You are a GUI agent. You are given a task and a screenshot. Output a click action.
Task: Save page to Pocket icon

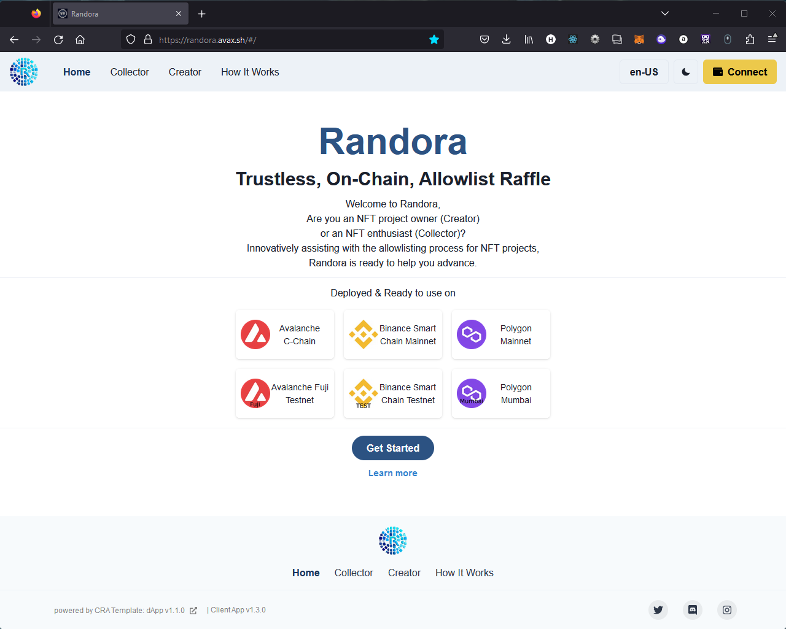click(484, 39)
